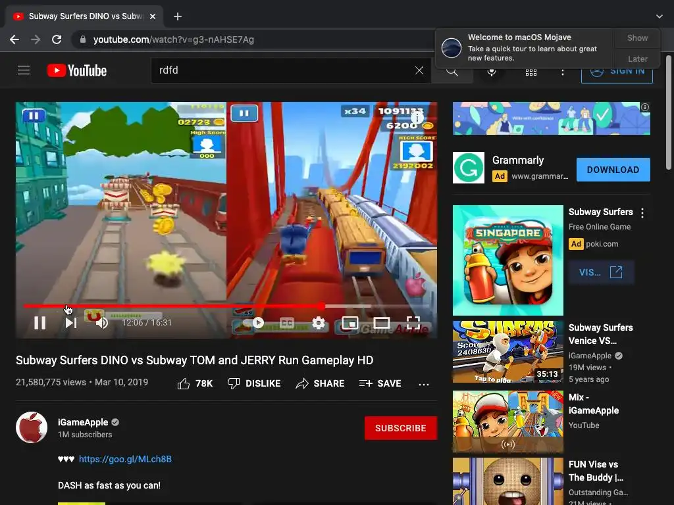Viewport: 674px width, 505px height.
Task: Skip to the next video
Action: coord(71,322)
